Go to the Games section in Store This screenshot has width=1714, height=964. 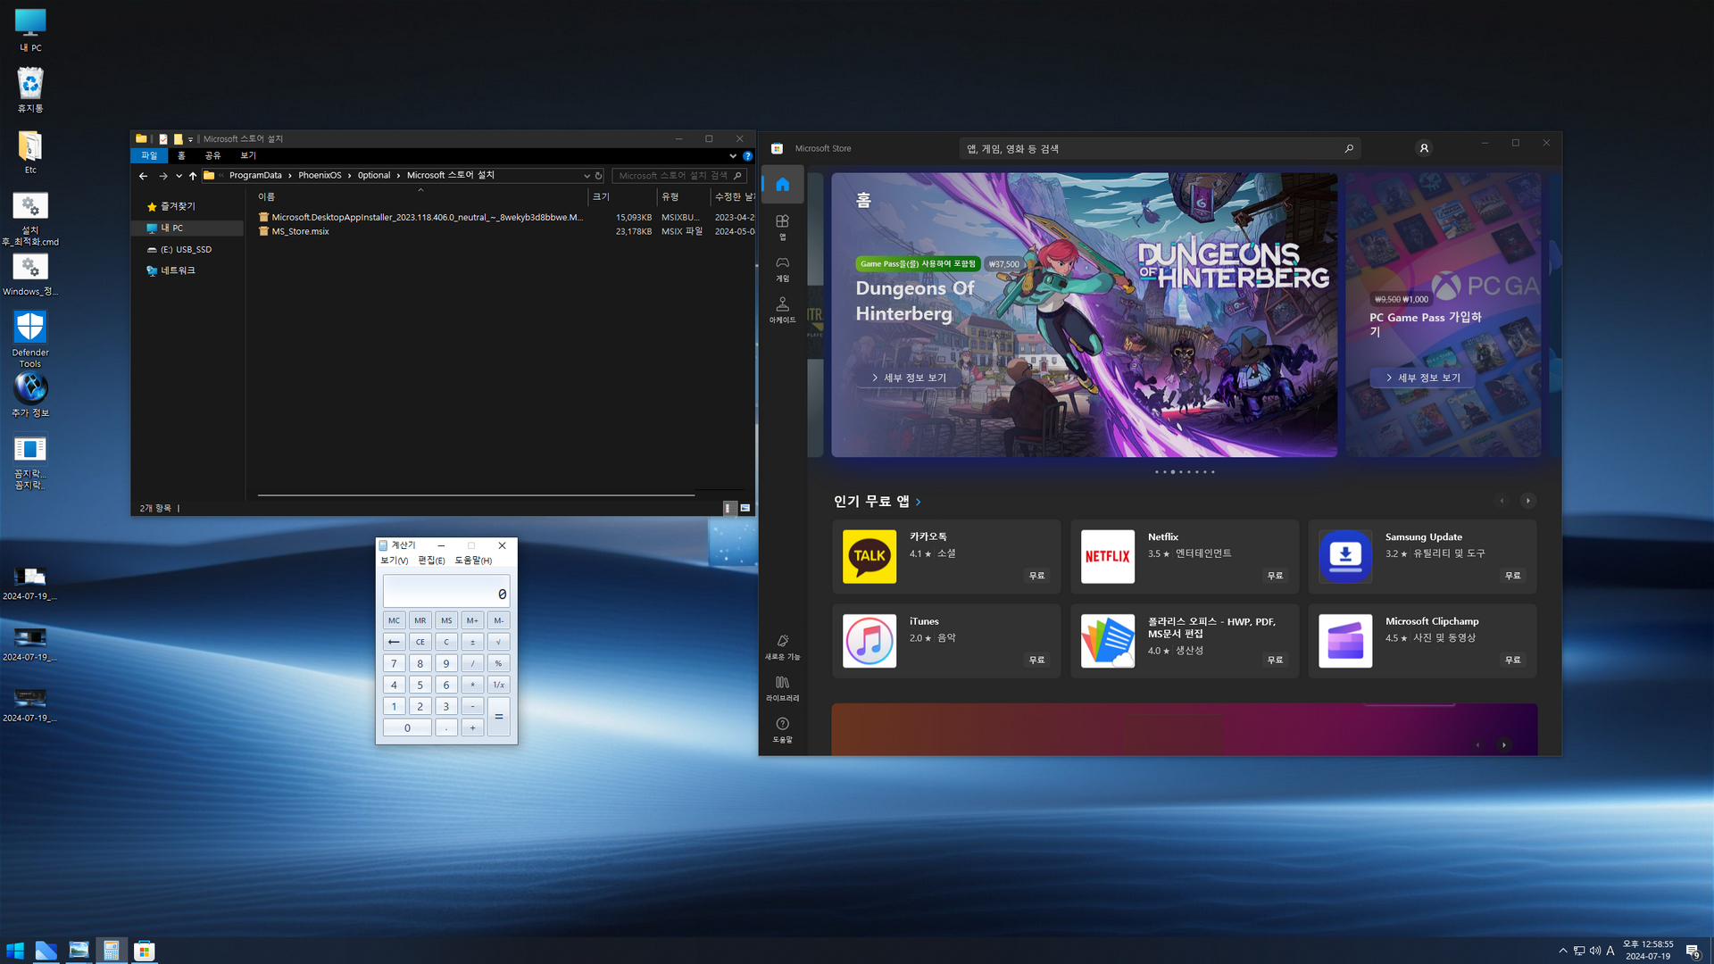(782, 268)
